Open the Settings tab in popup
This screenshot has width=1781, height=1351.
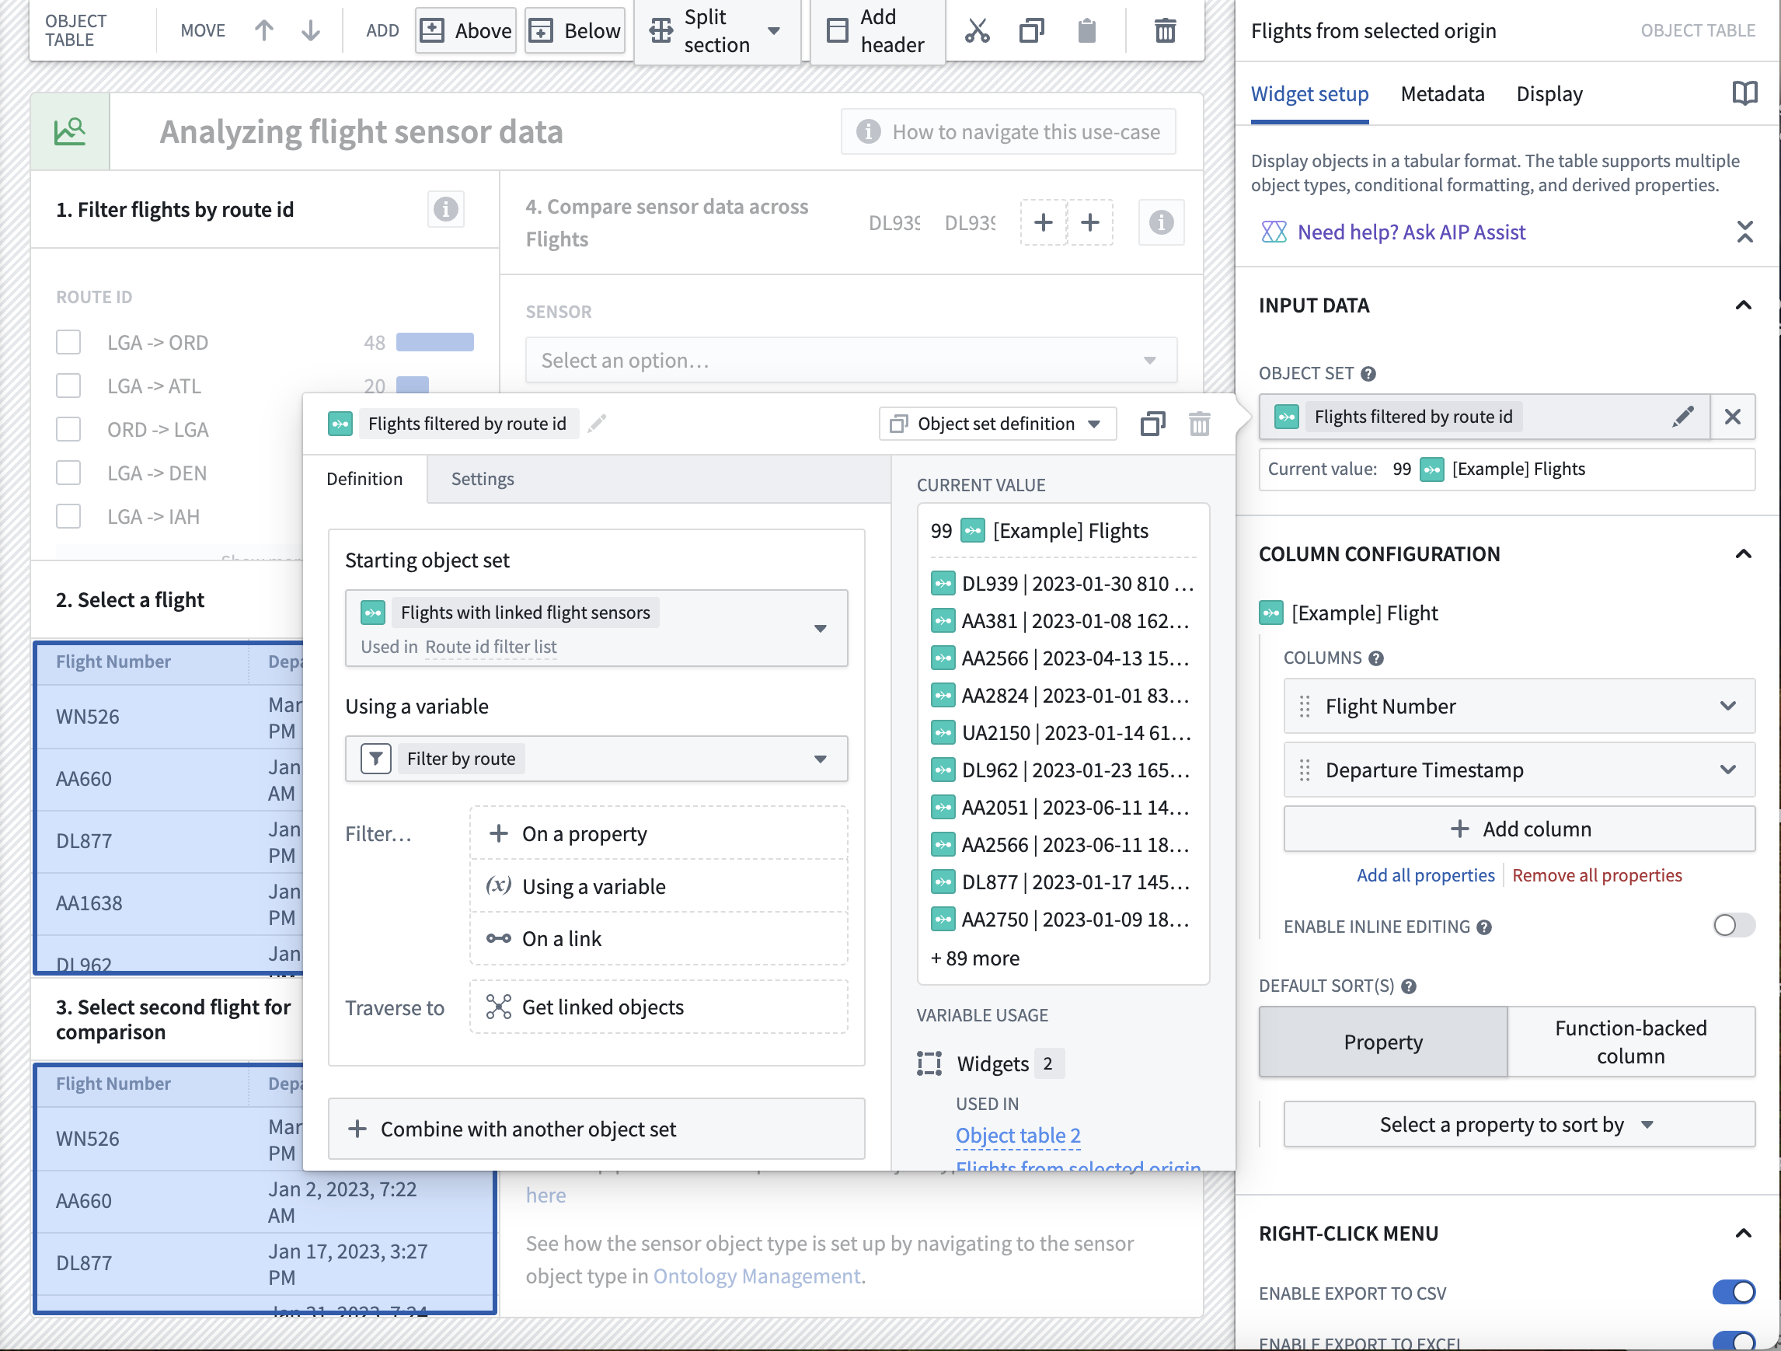point(483,480)
